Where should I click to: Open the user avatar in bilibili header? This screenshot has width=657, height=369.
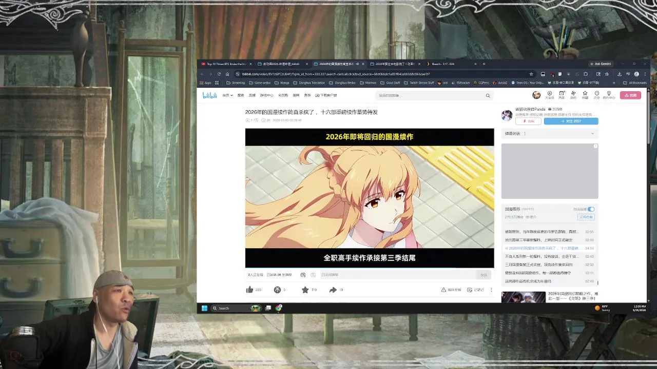point(536,95)
